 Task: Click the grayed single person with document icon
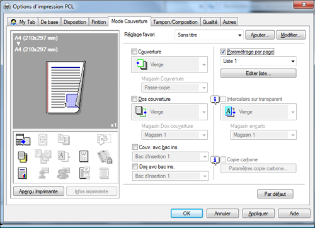[x=43, y=173]
